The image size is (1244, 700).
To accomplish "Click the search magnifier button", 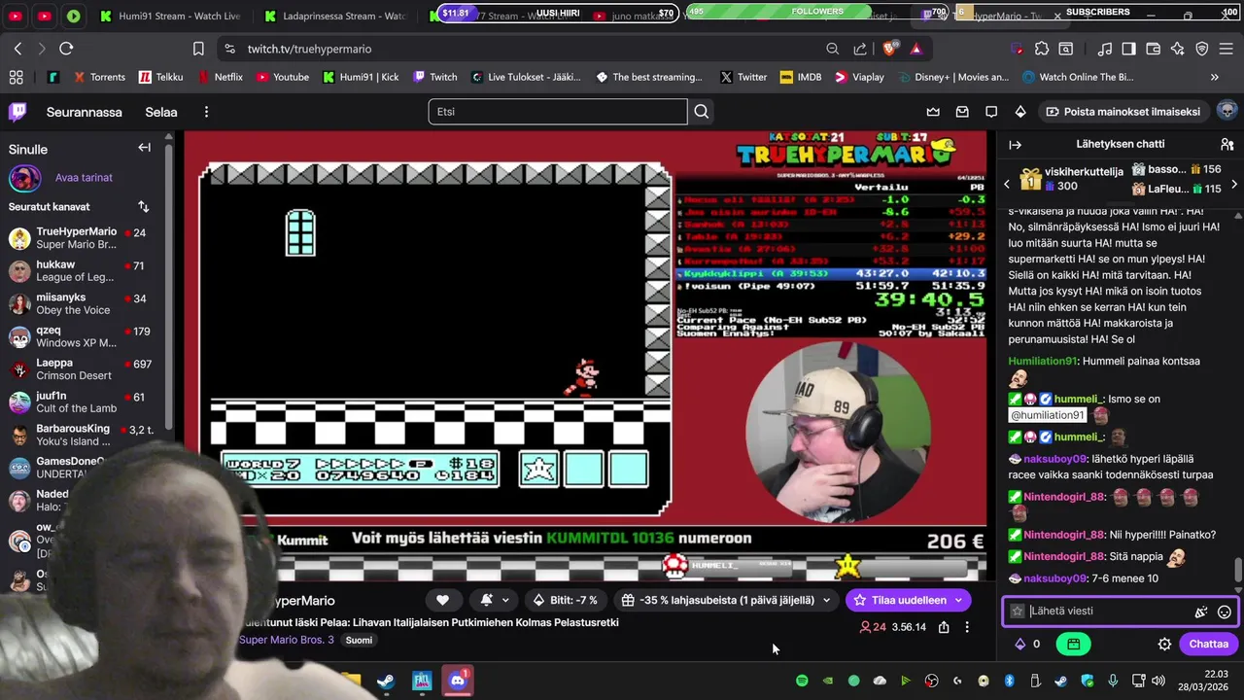I will click(x=702, y=112).
